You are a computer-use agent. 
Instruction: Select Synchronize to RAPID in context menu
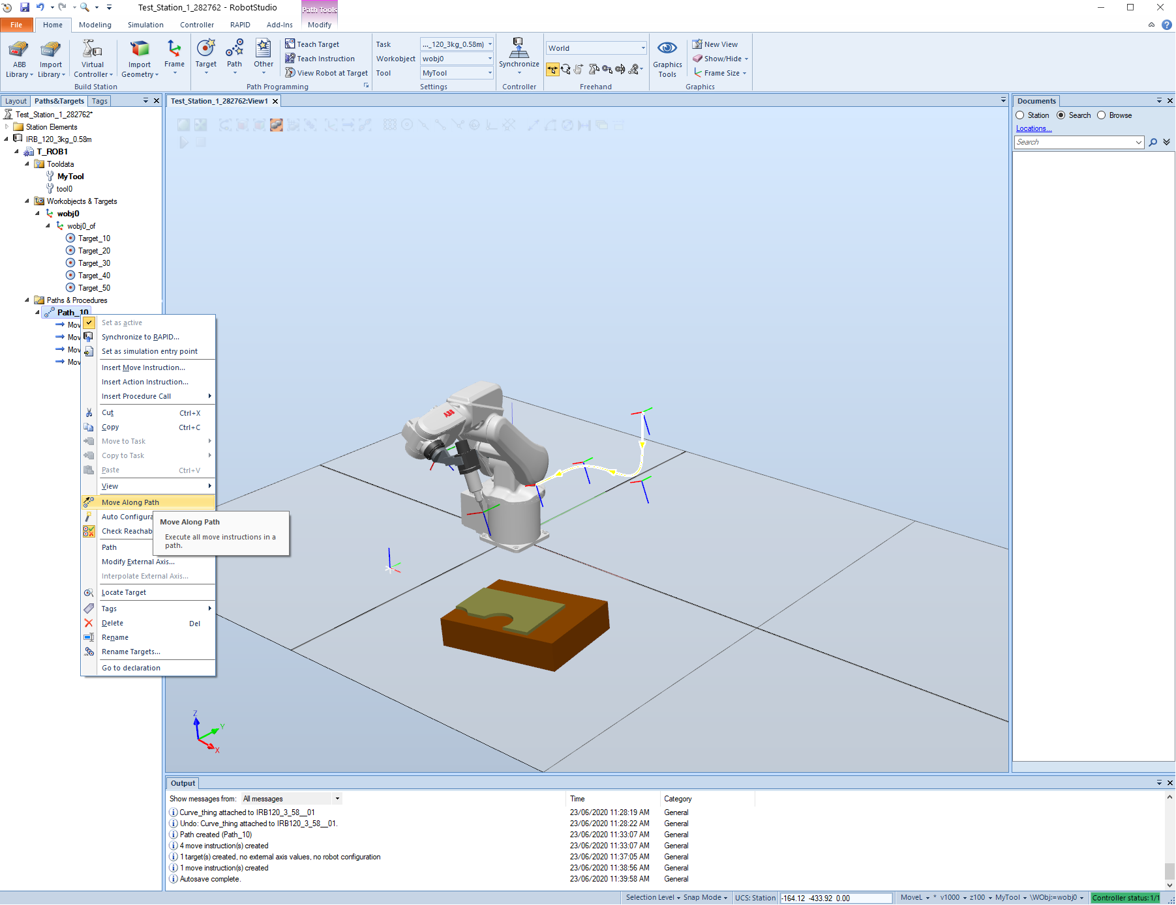pyautogui.click(x=140, y=337)
